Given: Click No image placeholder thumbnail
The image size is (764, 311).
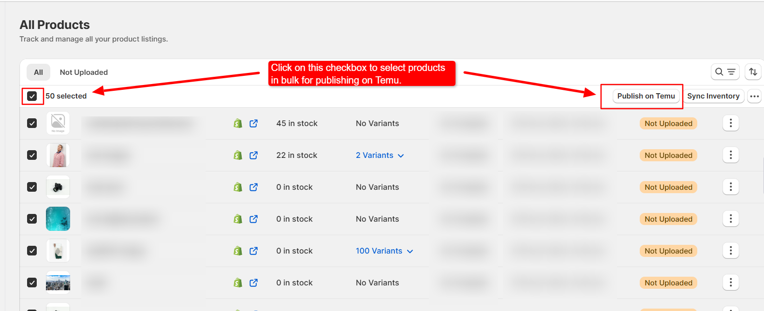Looking at the screenshot, I should pos(58,123).
